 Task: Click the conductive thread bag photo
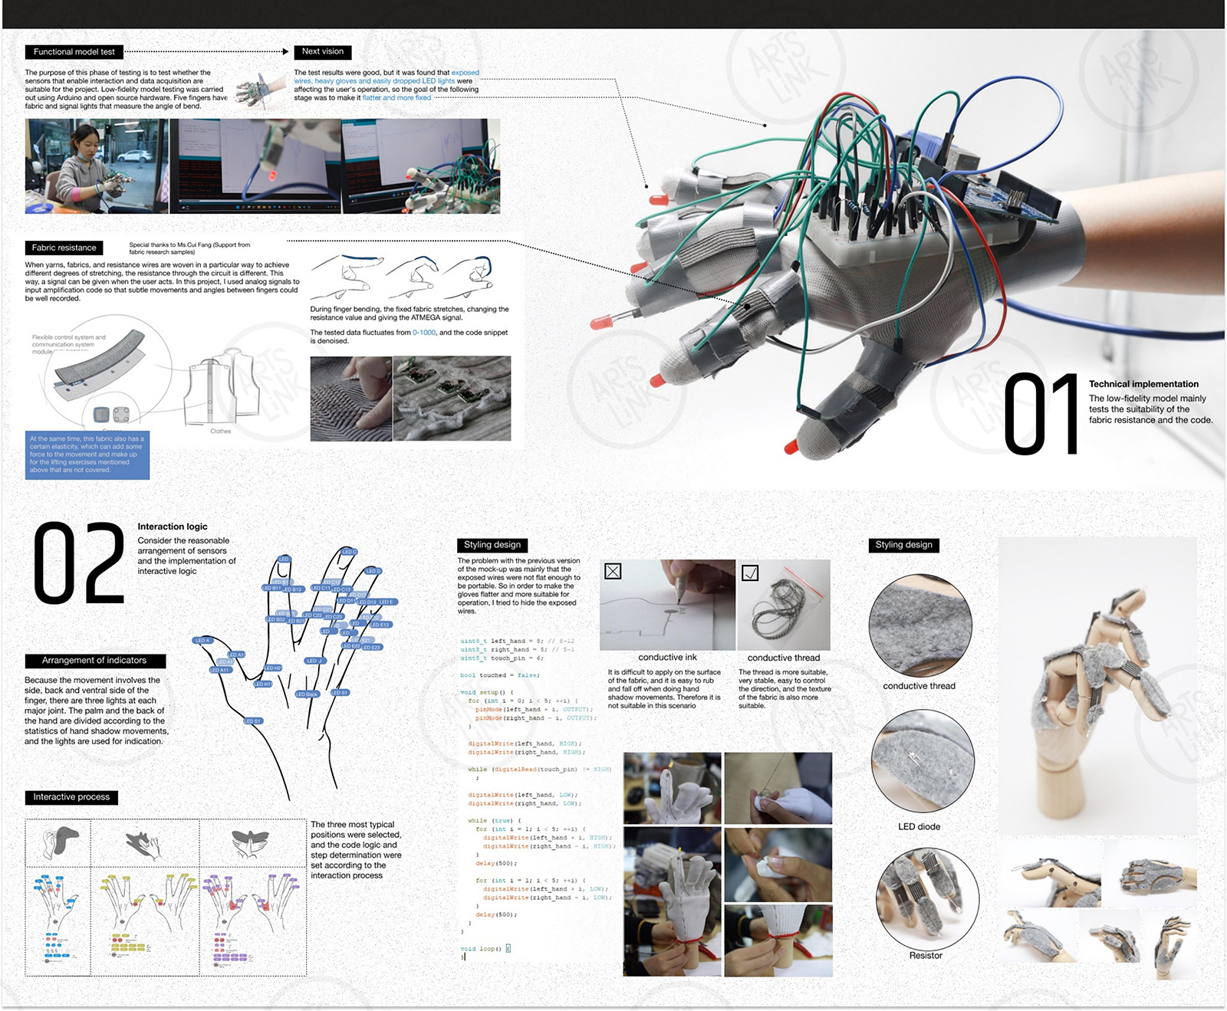click(784, 605)
